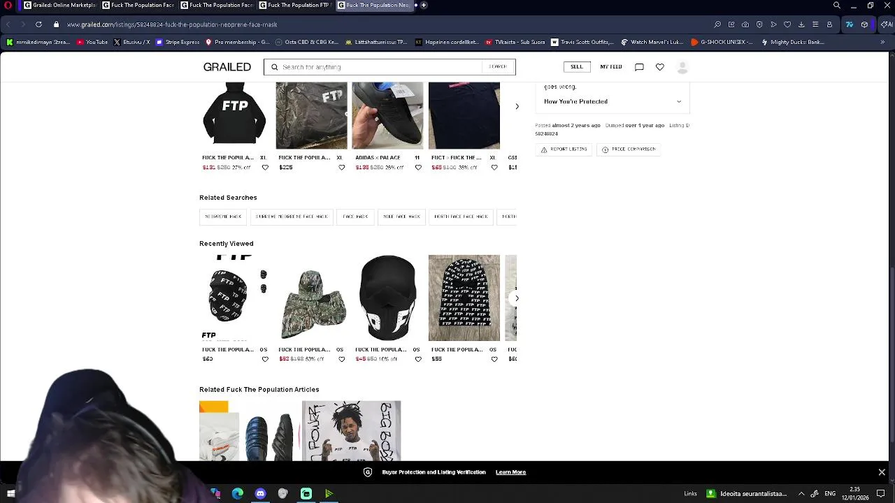Select FACE MASK related search

355,217
